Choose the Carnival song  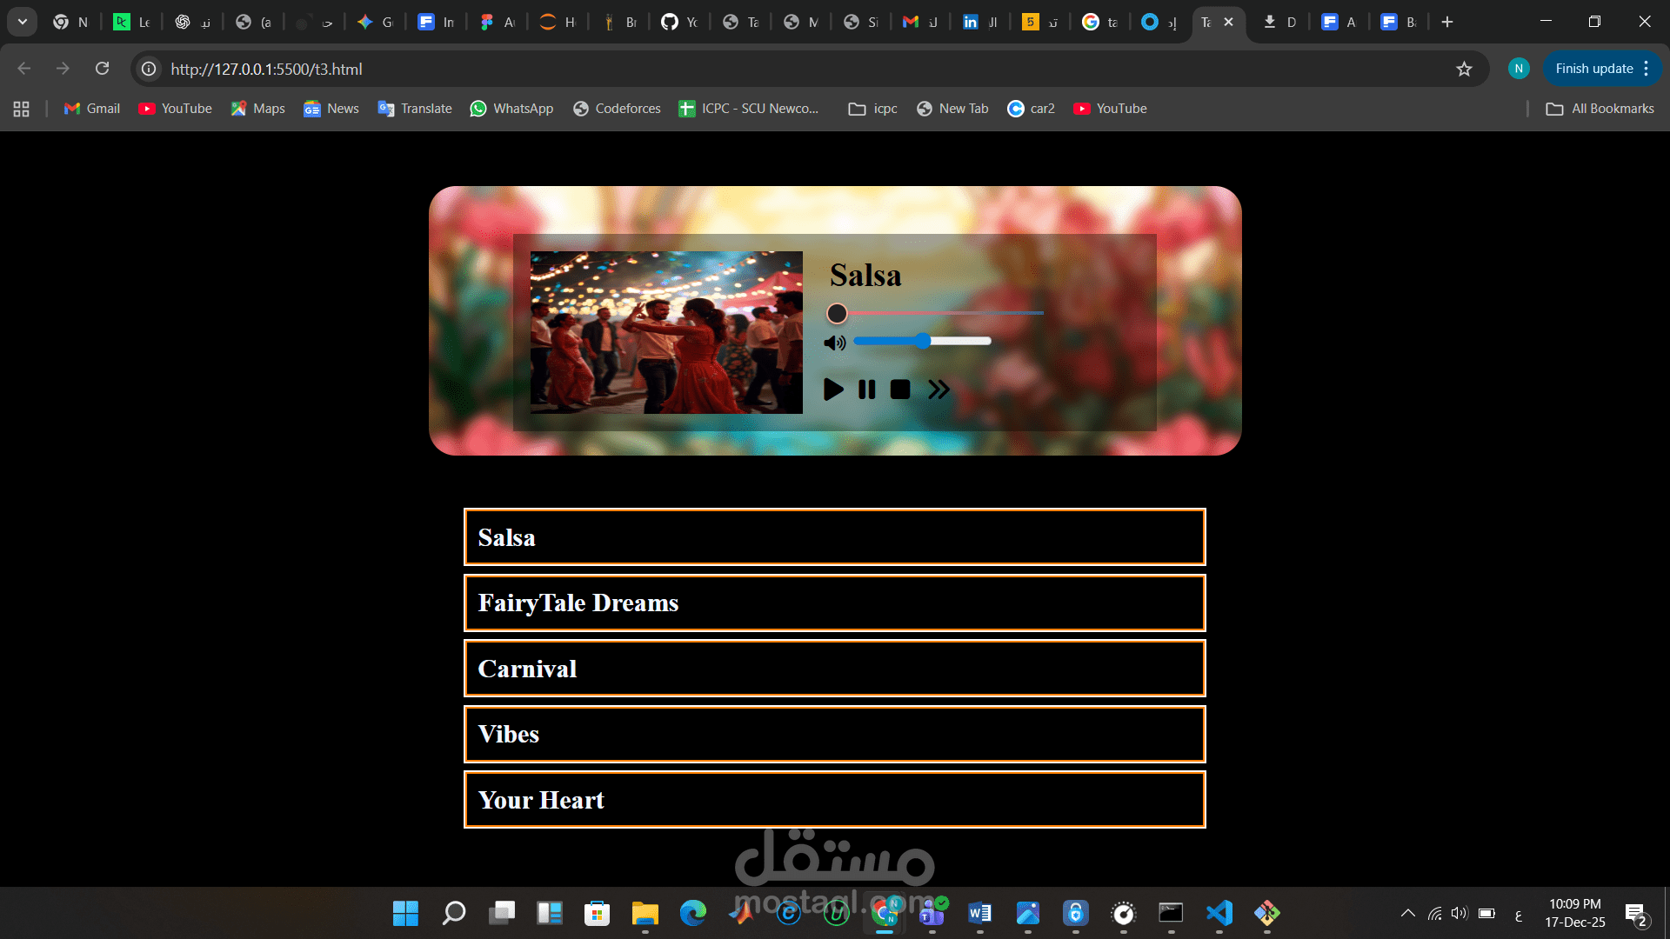(x=835, y=669)
